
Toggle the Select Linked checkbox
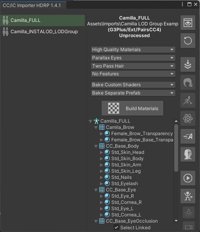116,227
